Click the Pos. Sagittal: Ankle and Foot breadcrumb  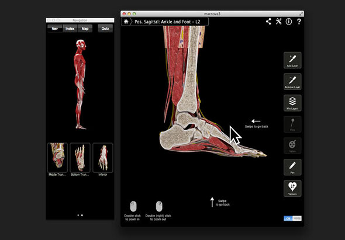pos(167,22)
